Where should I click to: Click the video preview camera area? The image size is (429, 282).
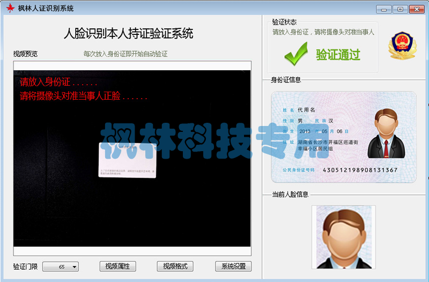click(x=132, y=158)
